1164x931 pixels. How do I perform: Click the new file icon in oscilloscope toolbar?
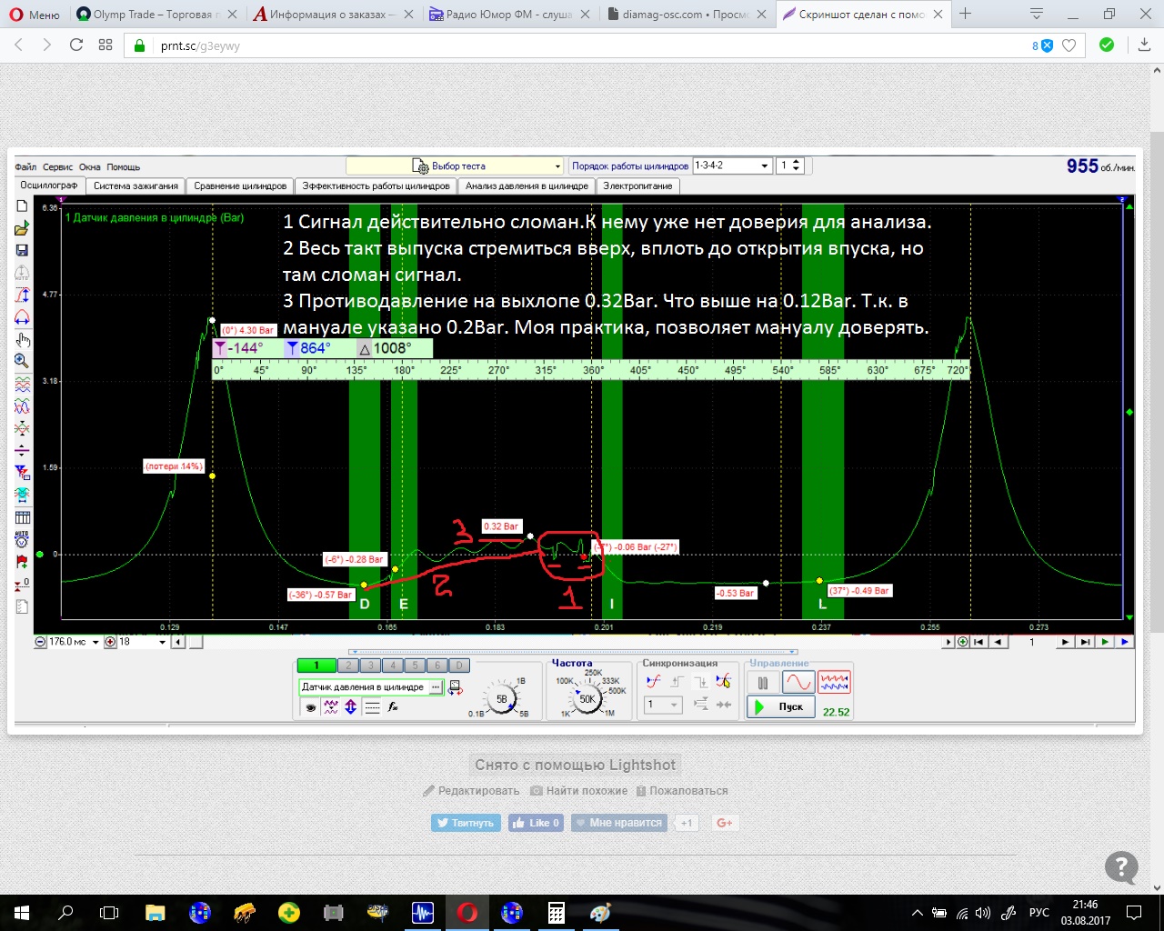23,206
